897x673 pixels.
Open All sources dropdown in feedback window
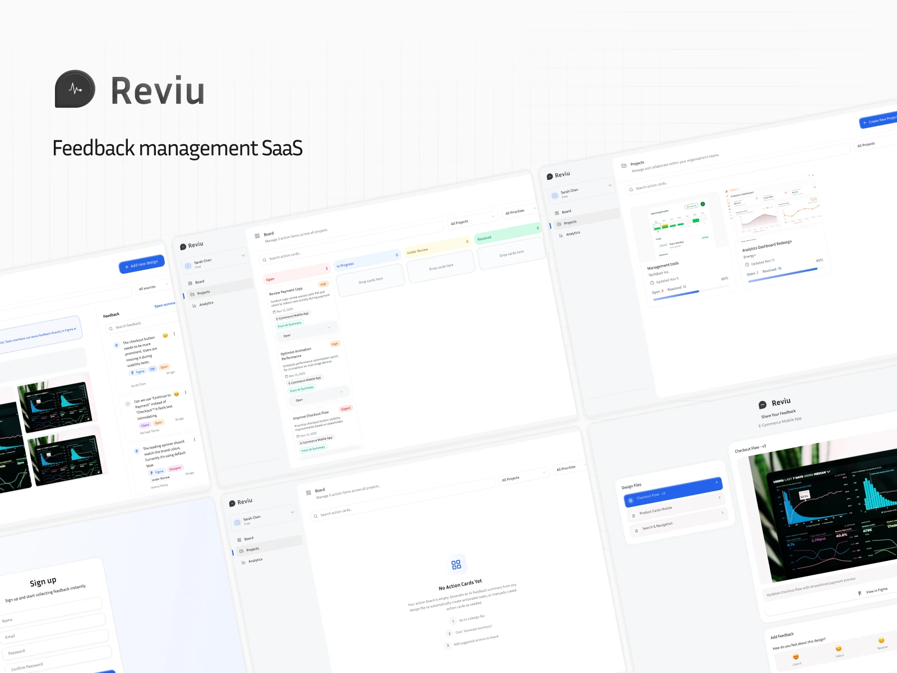tap(152, 287)
